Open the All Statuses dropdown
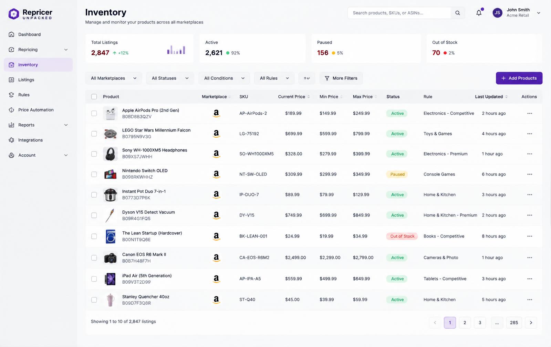 (x=170, y=78)
